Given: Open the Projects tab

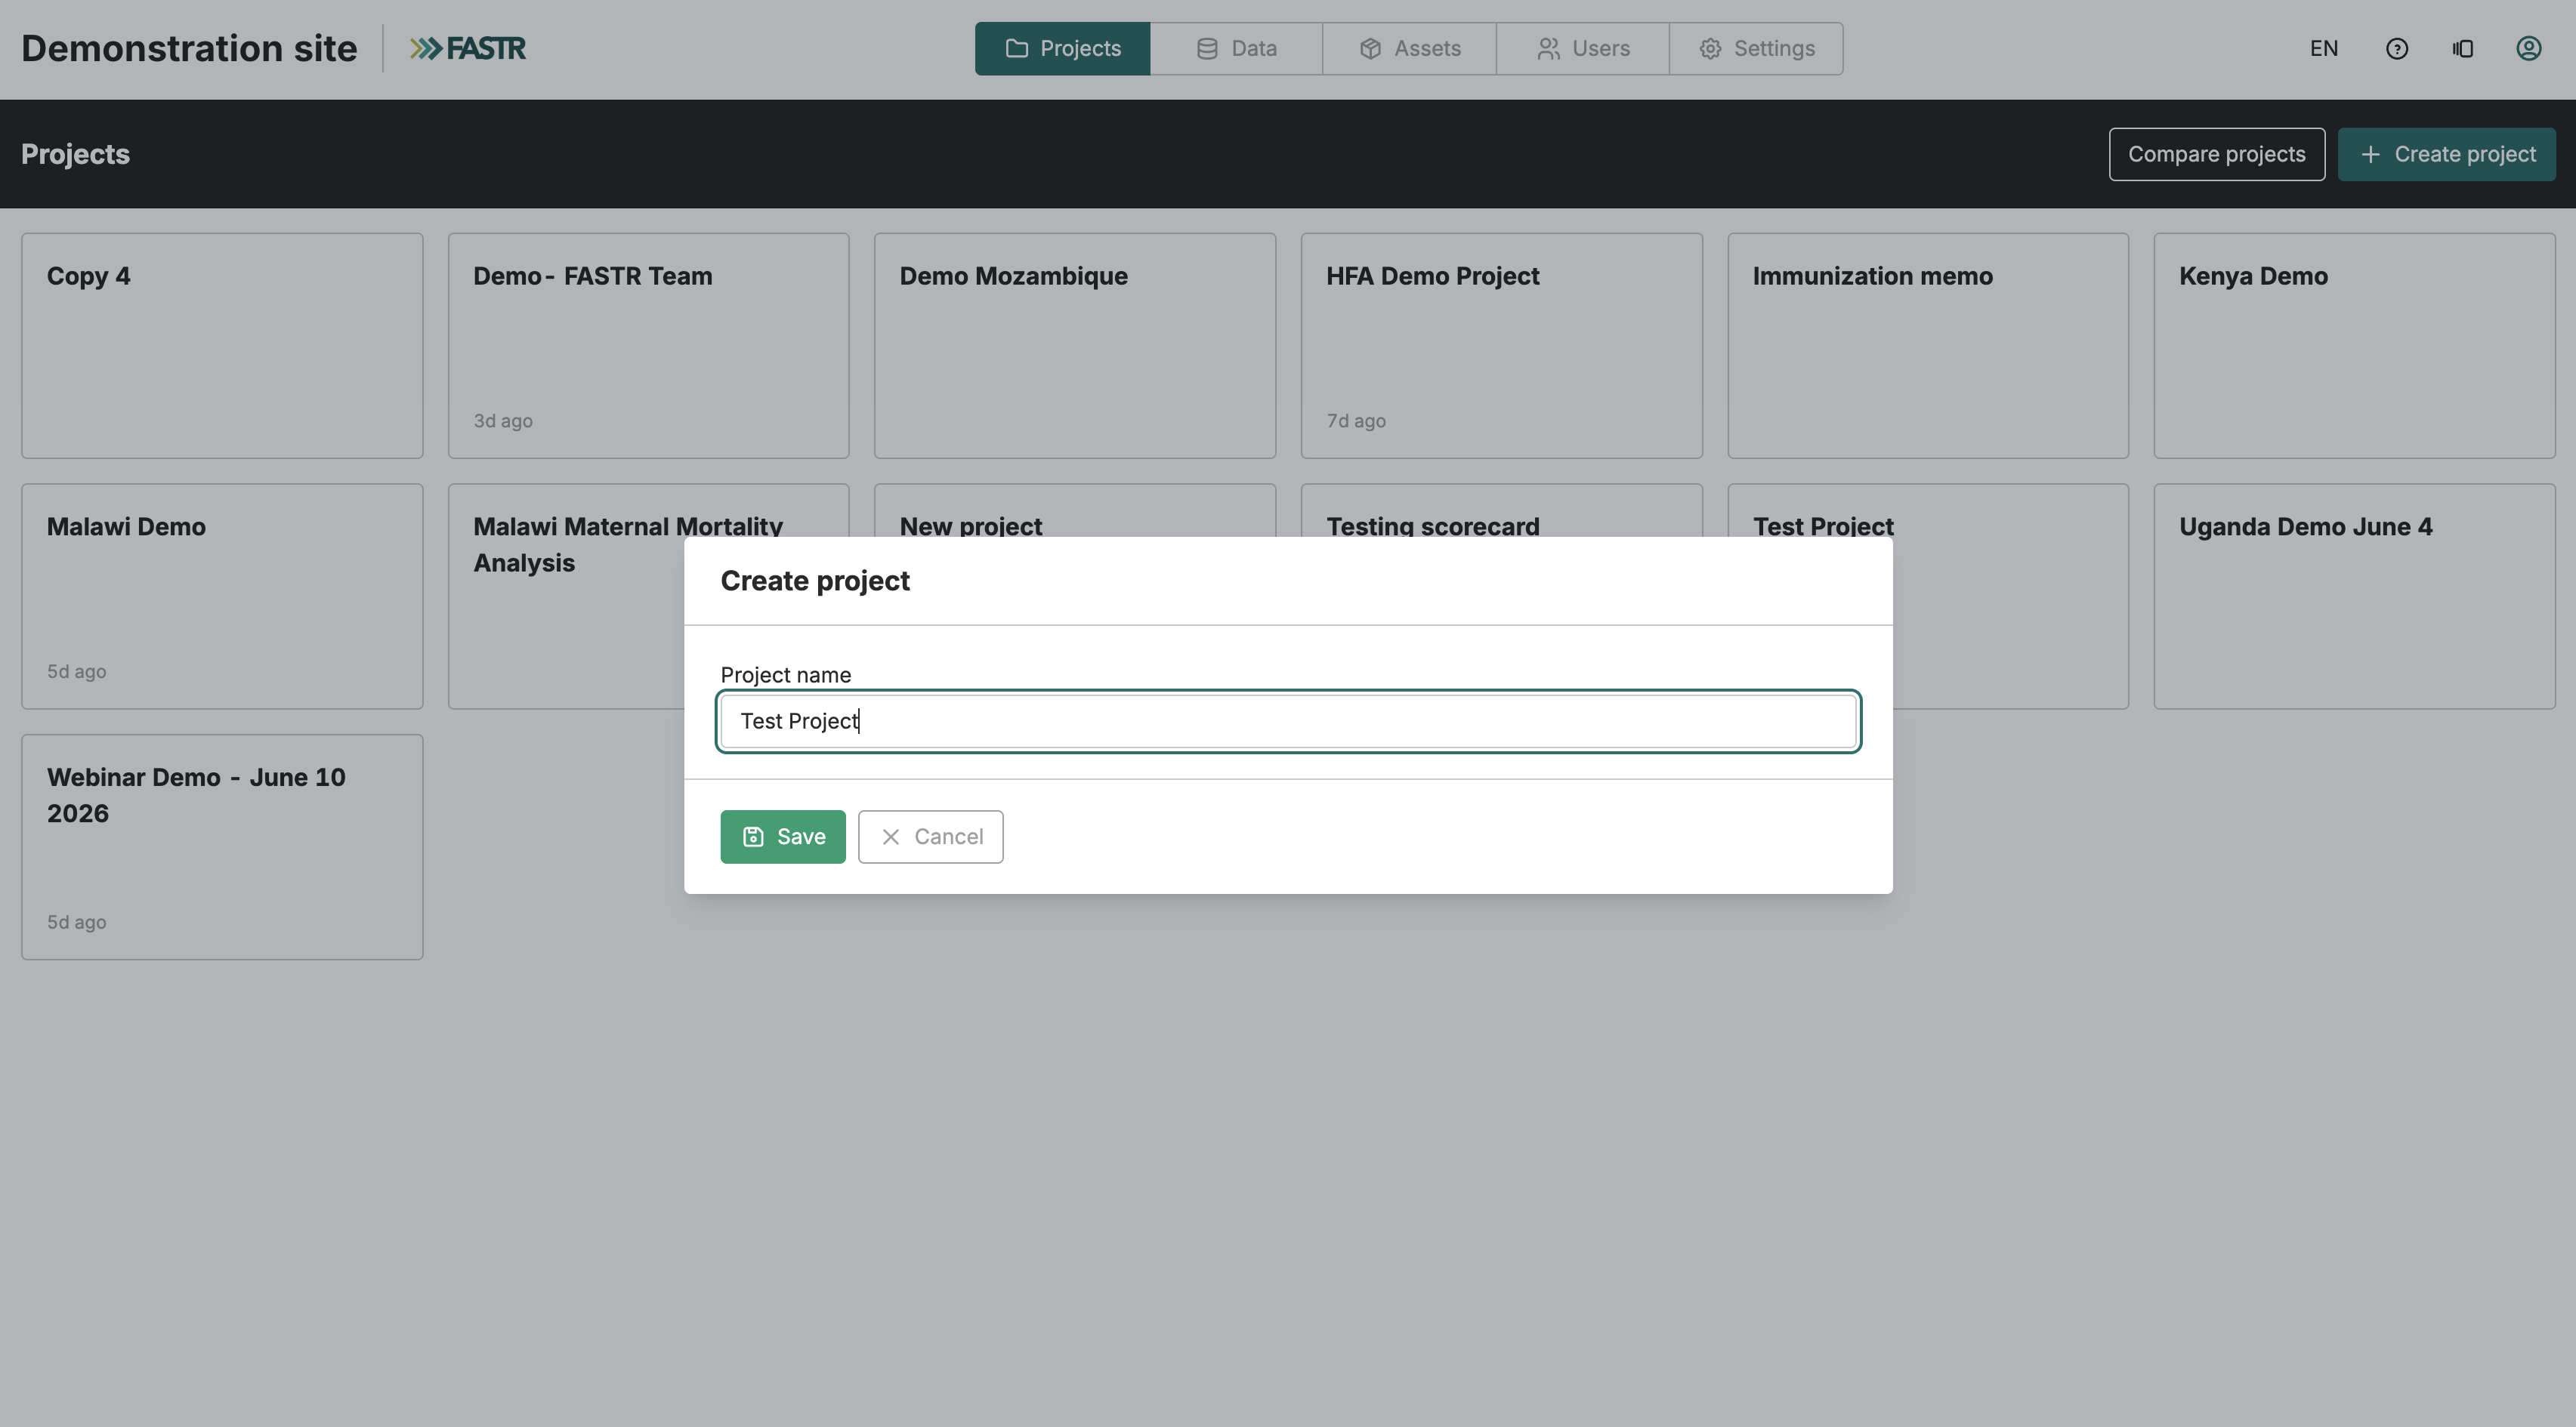Looking at the screenshot, I should click(x=1062, y=48).
